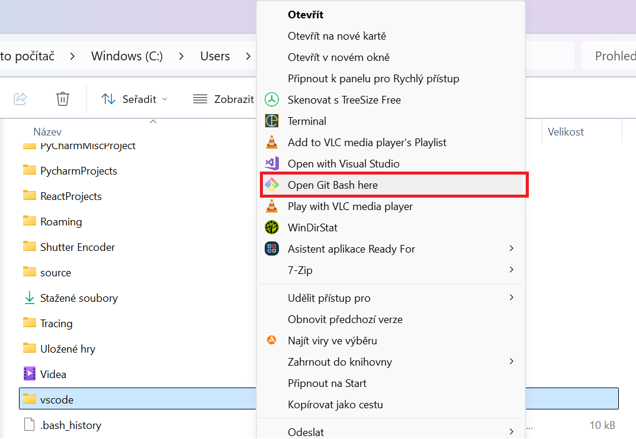Image resolution: width=636 pixels, height=439 pixels.
Task: Click the antivirus scan icon
Action: click(271, 340)
